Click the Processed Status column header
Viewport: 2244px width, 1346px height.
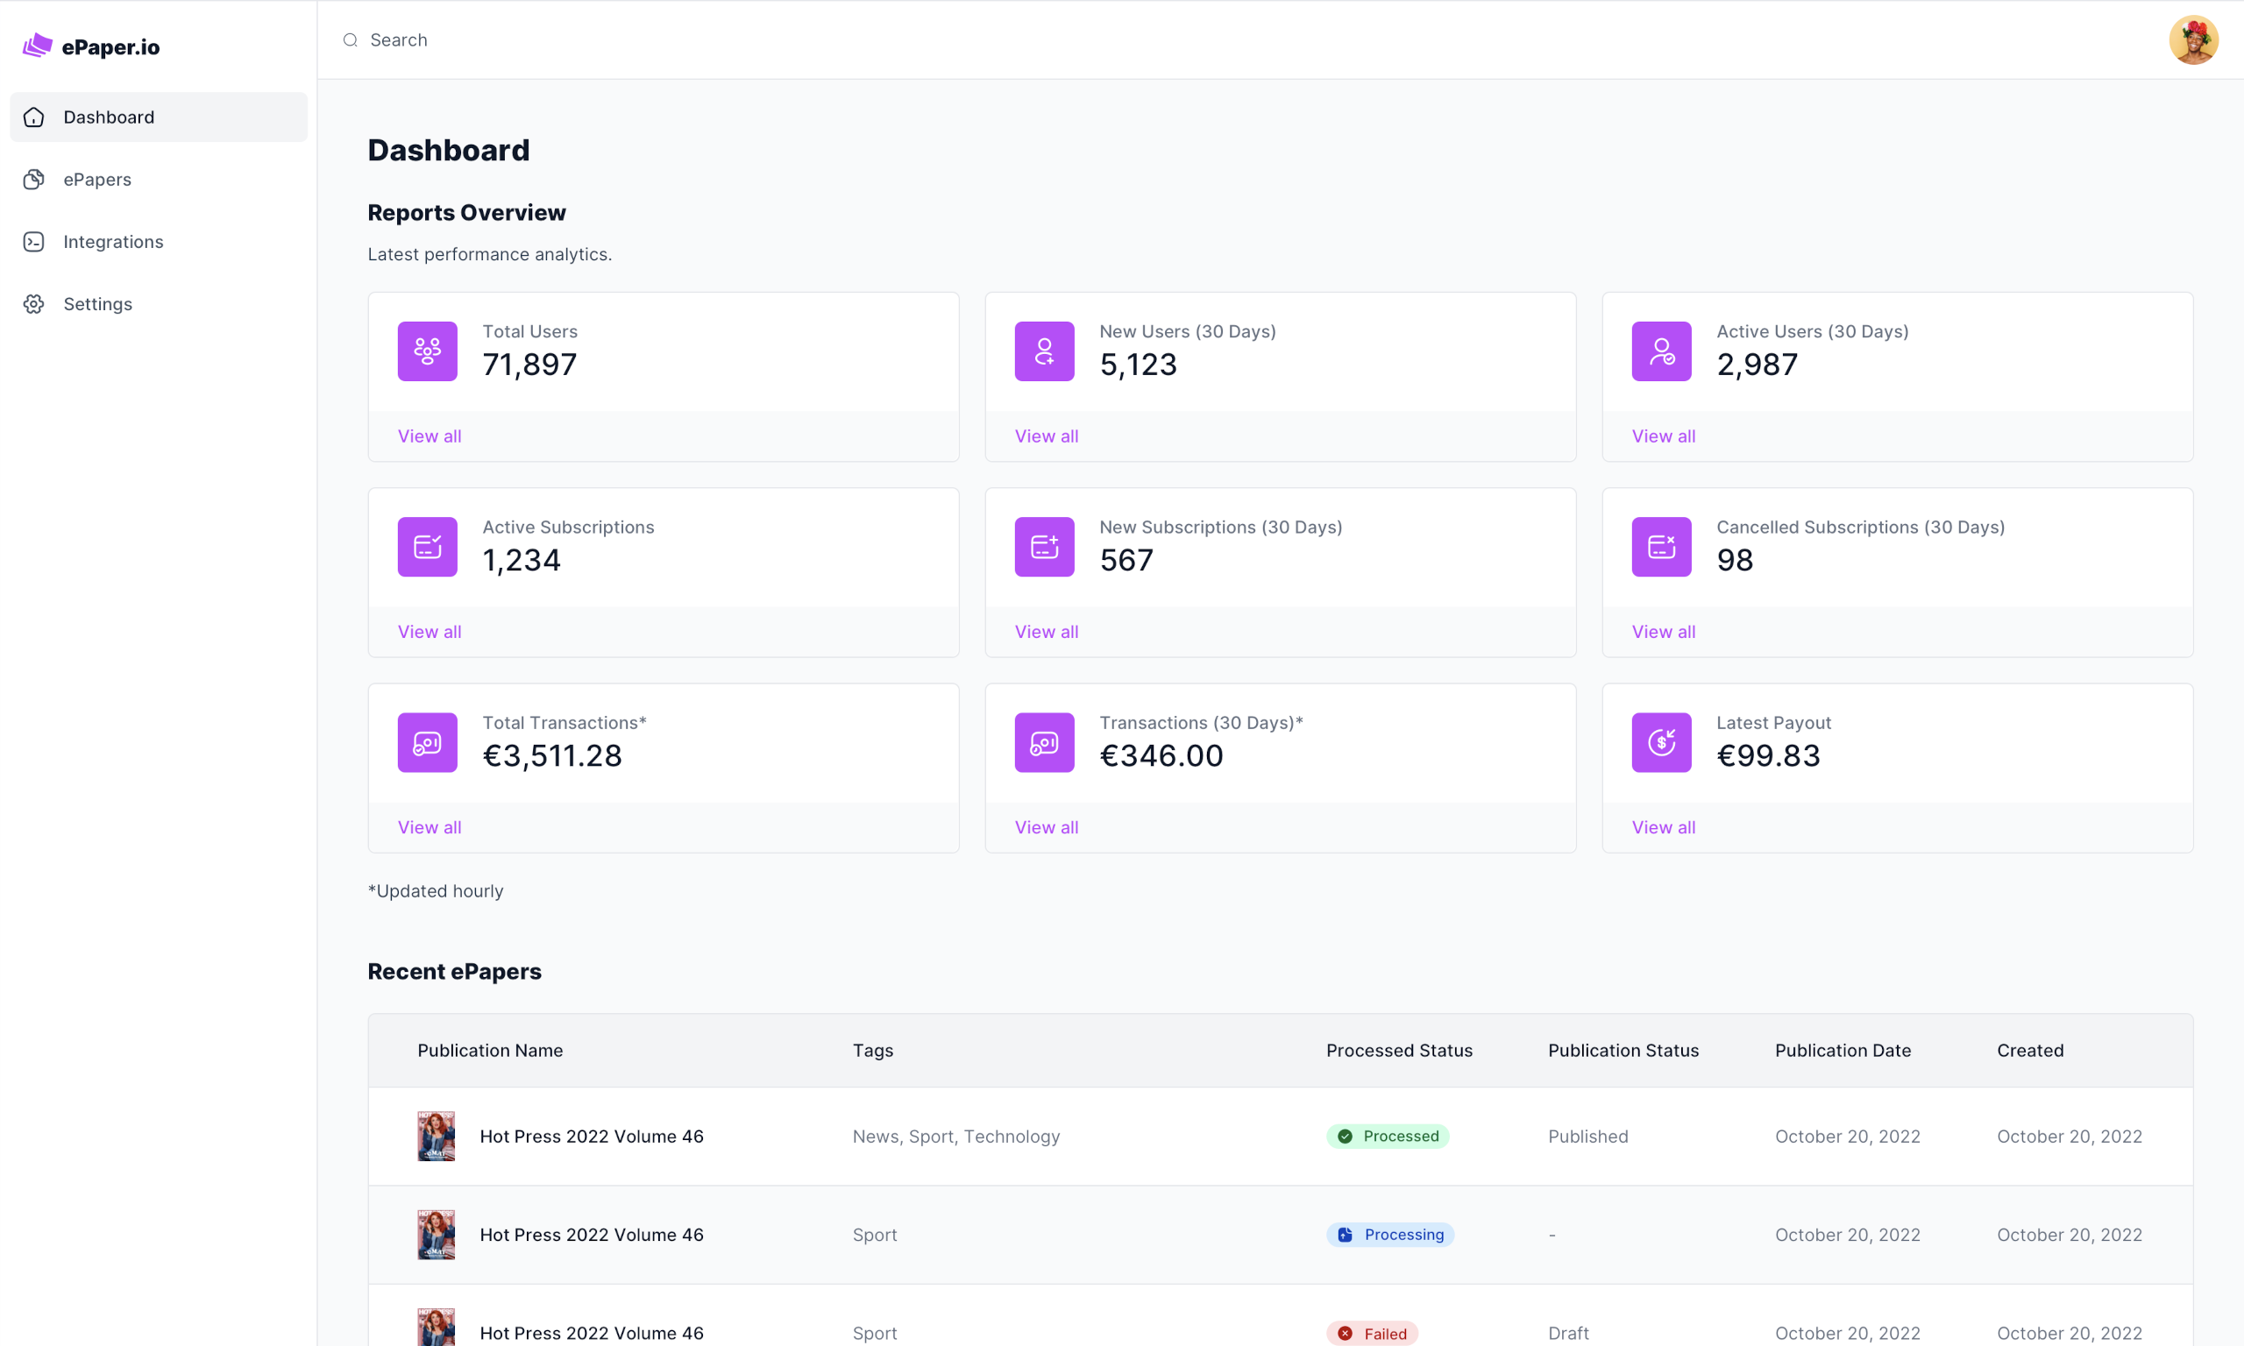(x=1399, y=1051)
